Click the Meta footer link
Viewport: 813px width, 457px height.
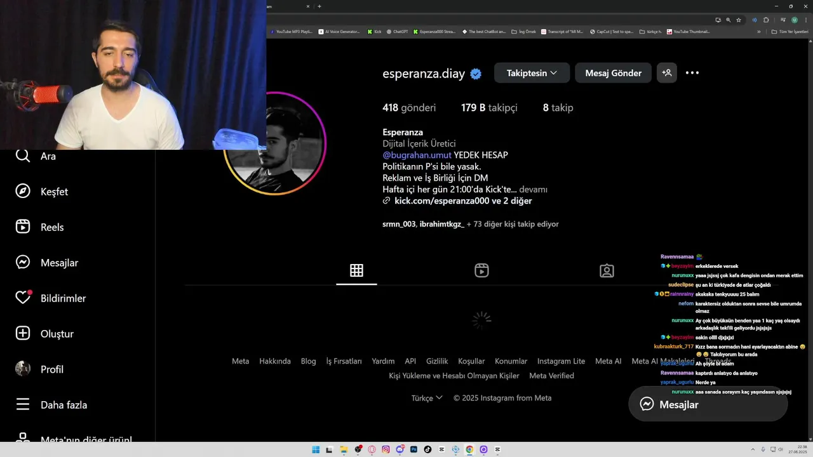(240, 361)
